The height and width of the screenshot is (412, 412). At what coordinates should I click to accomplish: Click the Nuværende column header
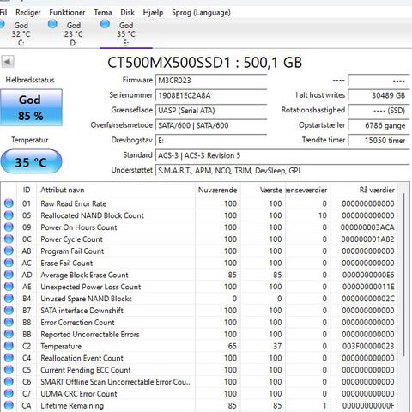coord(218,190)
